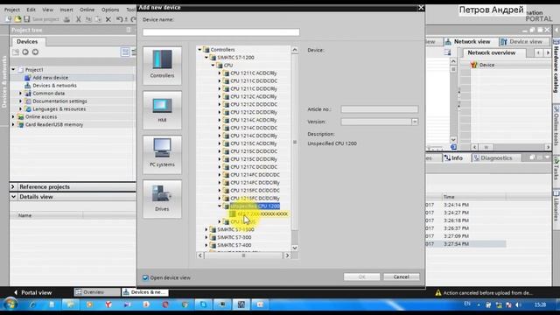
Task: Click the Print toolbar icon
Action: point(66,19)
